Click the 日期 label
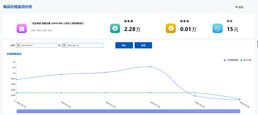This screenshot has width=258, height=115. (x=13, y=45)
